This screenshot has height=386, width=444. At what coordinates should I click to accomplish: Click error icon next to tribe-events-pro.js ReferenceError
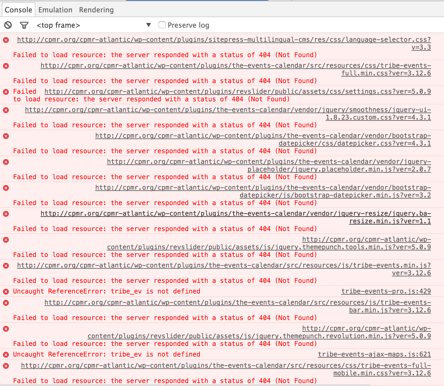6,292
